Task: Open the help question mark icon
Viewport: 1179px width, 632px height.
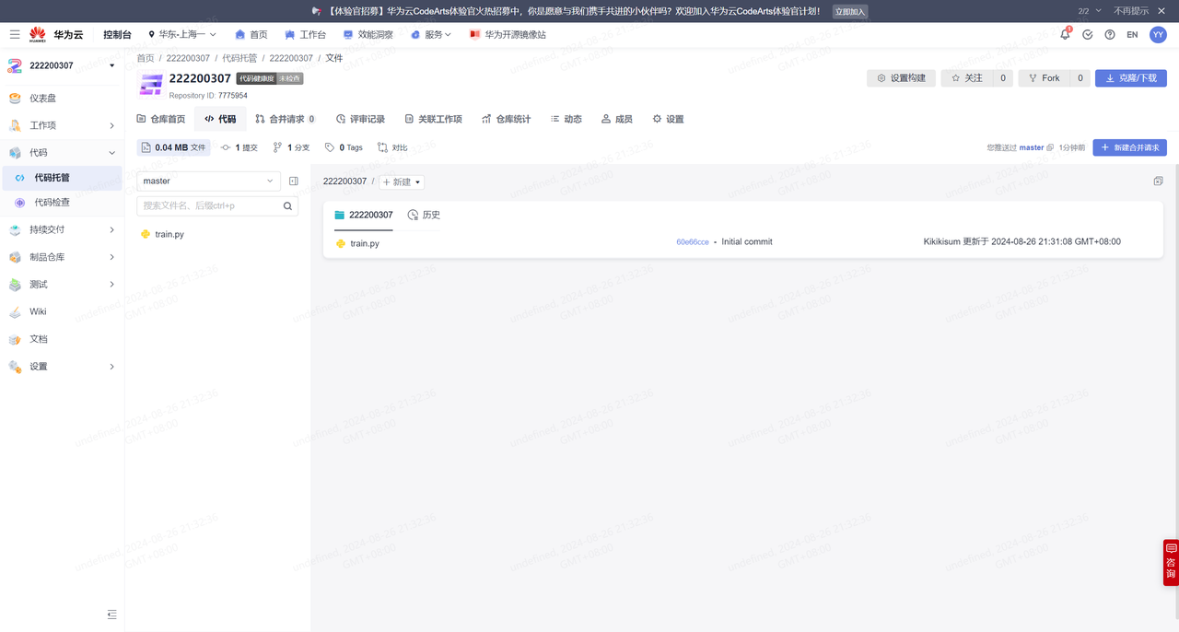Action: [1110, 34]
